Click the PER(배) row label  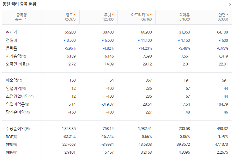[11, 145]
